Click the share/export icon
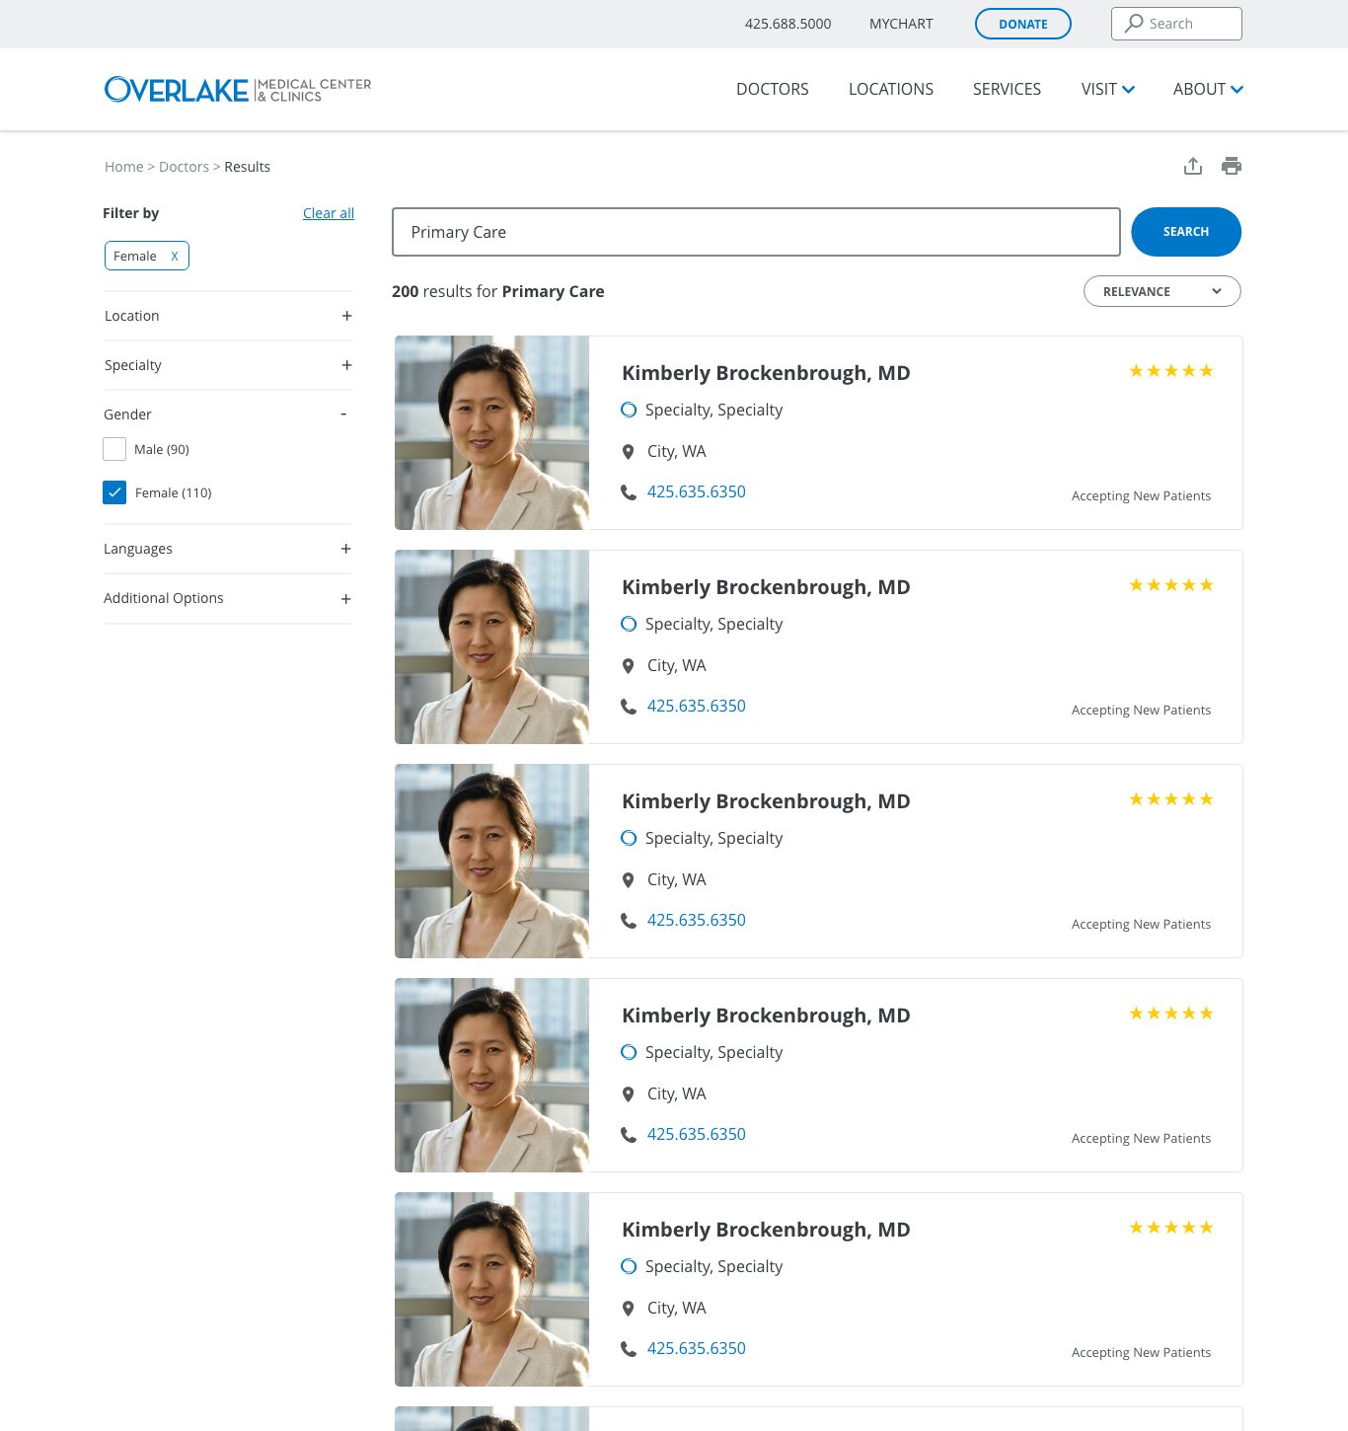Viewport: 1348px width, 1431px height. point(1193,166)
